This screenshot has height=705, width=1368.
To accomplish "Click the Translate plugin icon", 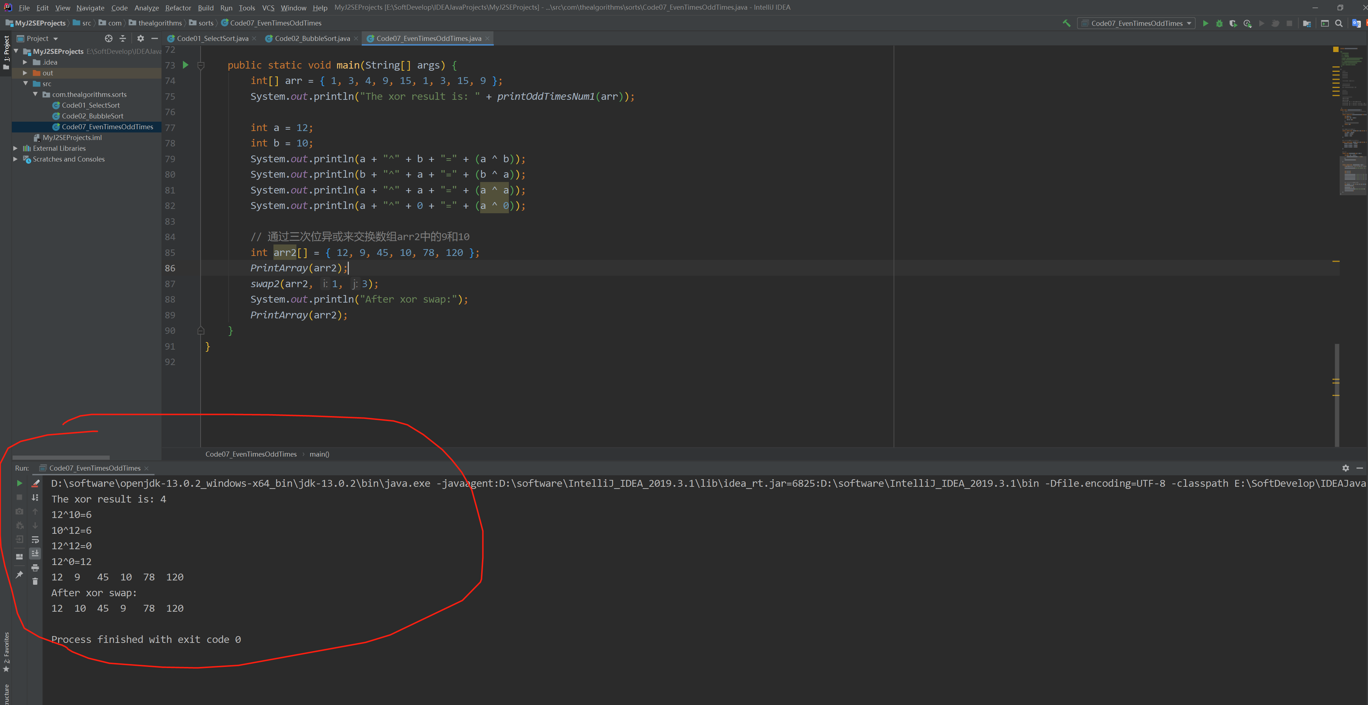I will point(1356,23).
